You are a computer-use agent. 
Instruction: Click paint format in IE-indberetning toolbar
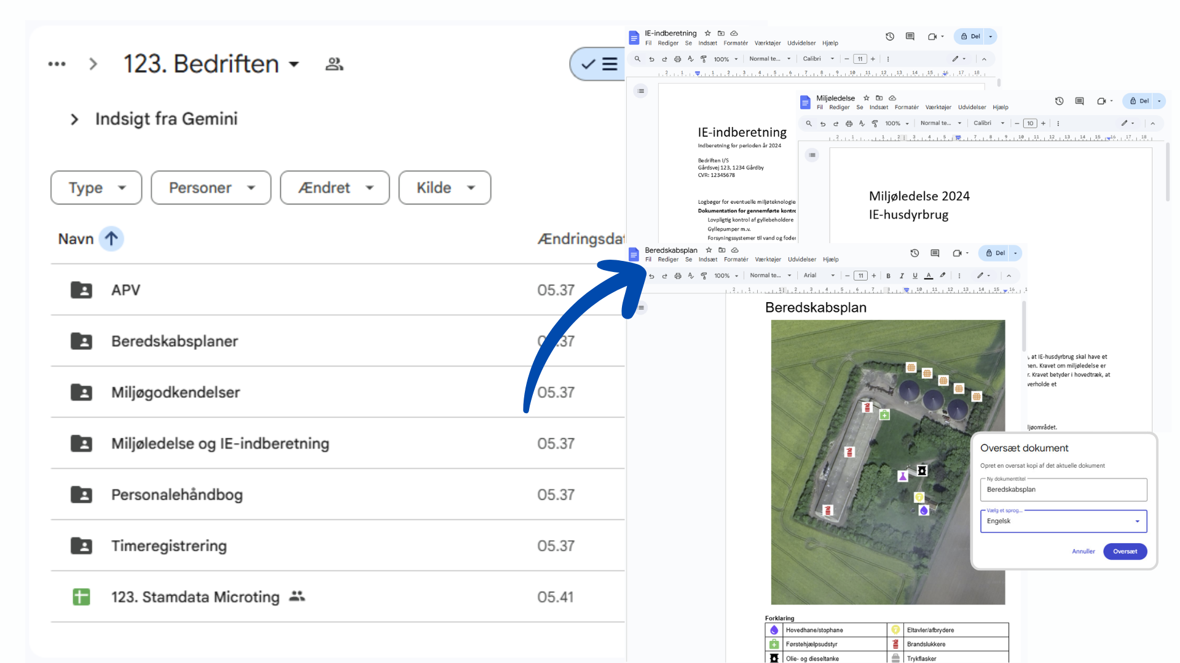(x=704, y=59)
